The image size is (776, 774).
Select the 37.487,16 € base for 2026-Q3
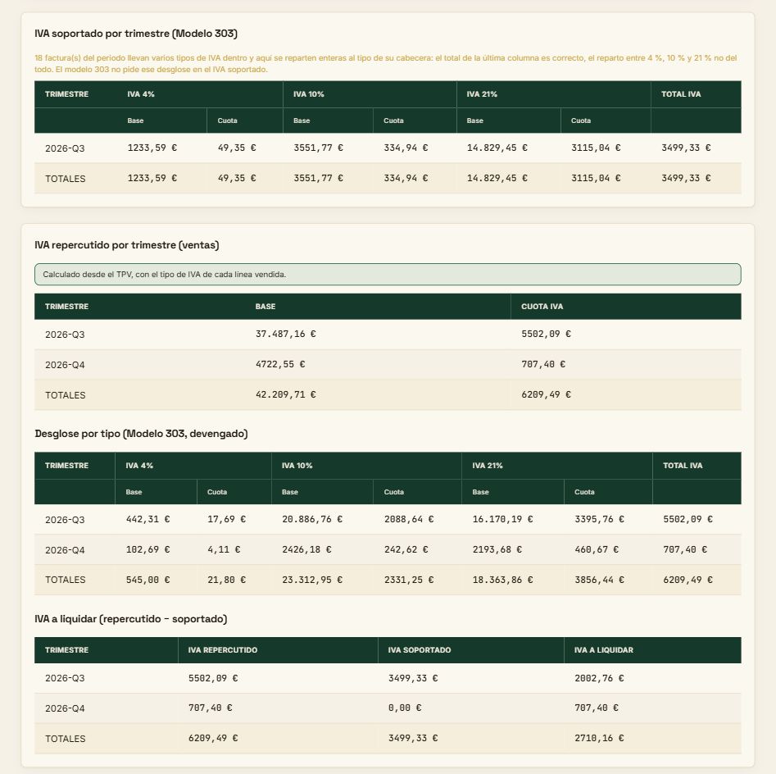[x=285, y=334]
